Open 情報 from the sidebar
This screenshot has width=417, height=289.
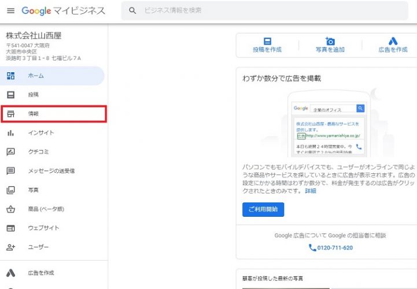click(54, 114)
